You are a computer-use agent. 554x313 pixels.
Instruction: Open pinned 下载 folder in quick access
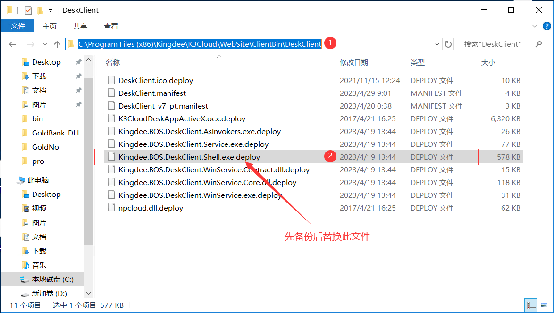[39, 76]
